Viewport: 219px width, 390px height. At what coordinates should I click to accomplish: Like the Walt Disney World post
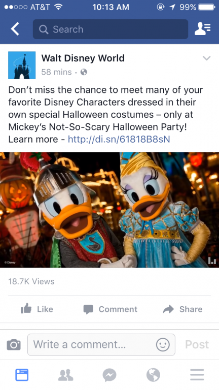point(36,309)
